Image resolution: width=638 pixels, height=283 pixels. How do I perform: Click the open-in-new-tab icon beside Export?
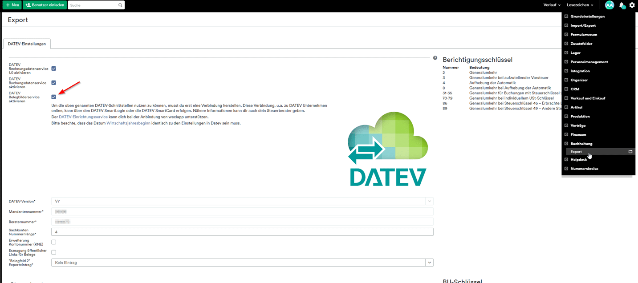point(630,152)
